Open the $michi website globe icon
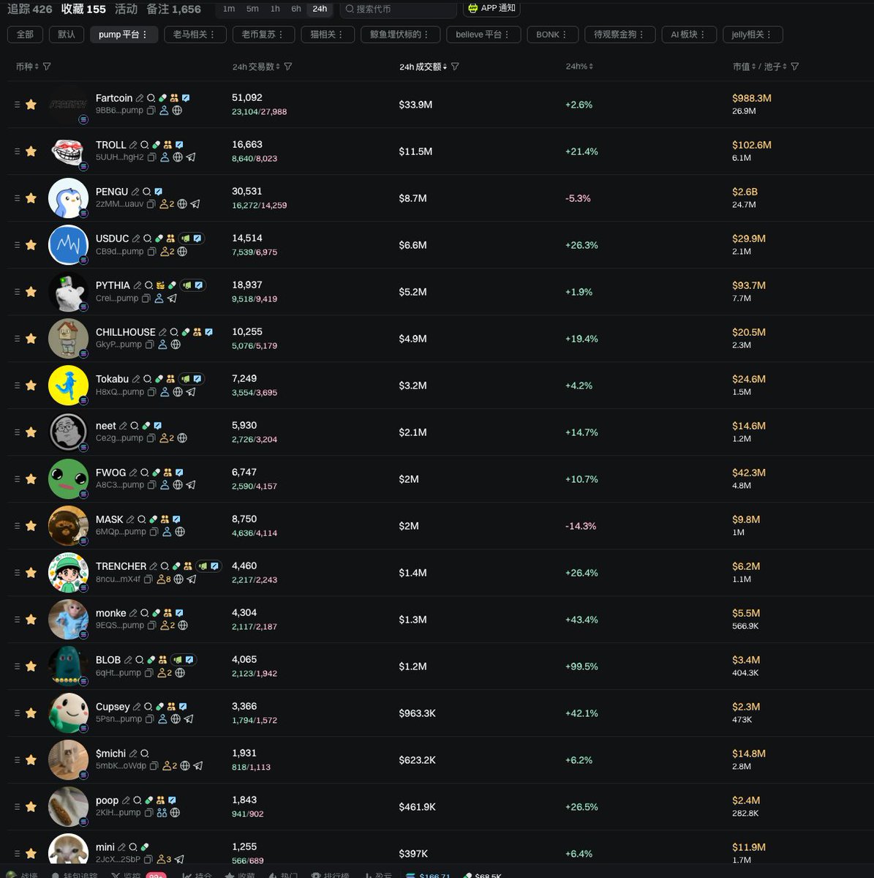The image size is (874, 878). point(185,766)
